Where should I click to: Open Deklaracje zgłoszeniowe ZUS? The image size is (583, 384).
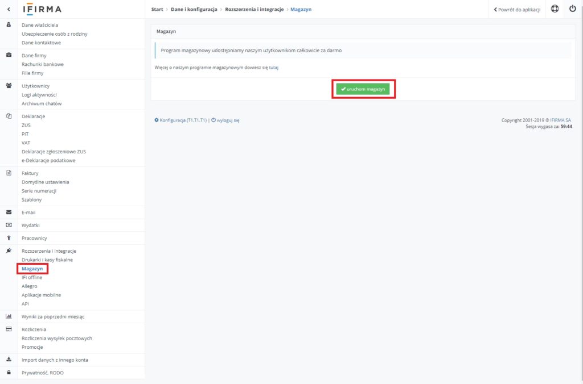click(x=54, y=152)
